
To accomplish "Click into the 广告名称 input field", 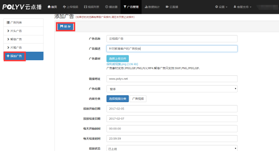I will [x=172, y=39].
